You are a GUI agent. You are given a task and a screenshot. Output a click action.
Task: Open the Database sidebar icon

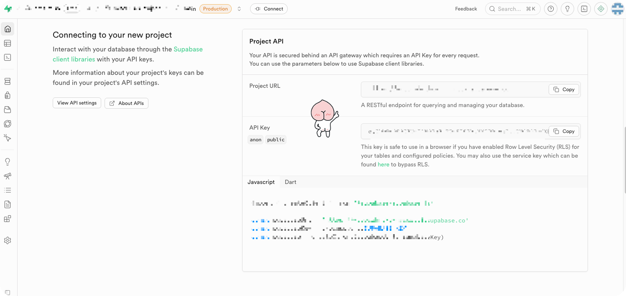pos(8,82)
